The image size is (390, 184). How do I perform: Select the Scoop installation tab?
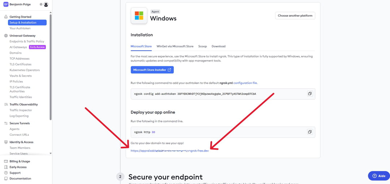coord(202,46)
